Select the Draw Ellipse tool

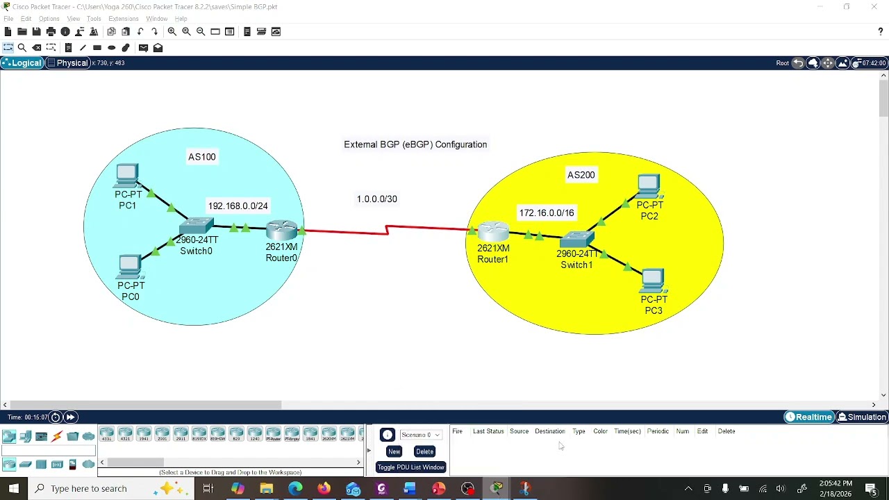(x=111, y=48)
